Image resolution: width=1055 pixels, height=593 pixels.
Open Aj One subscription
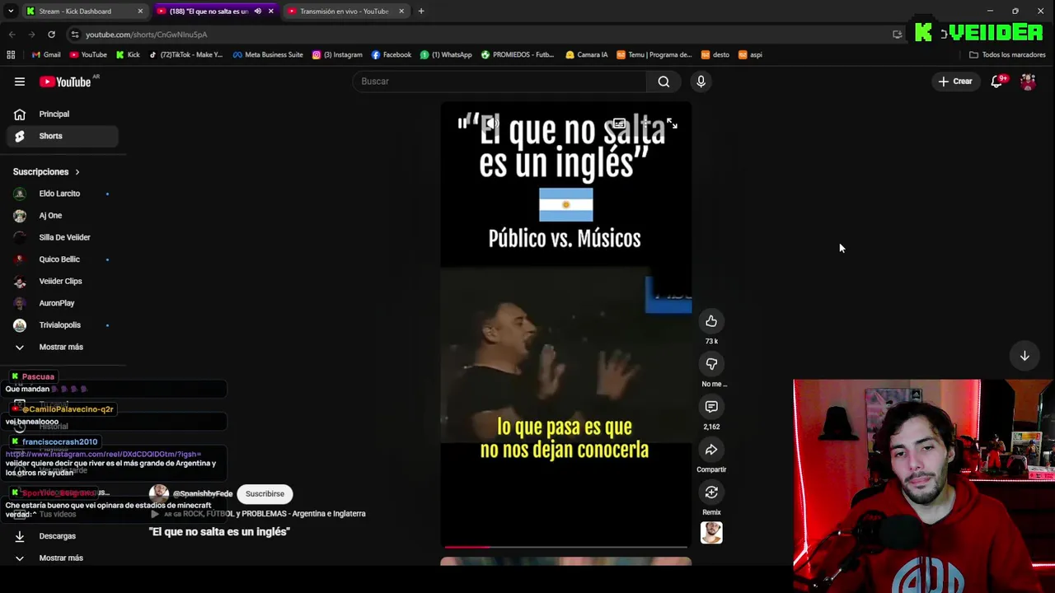62,216
